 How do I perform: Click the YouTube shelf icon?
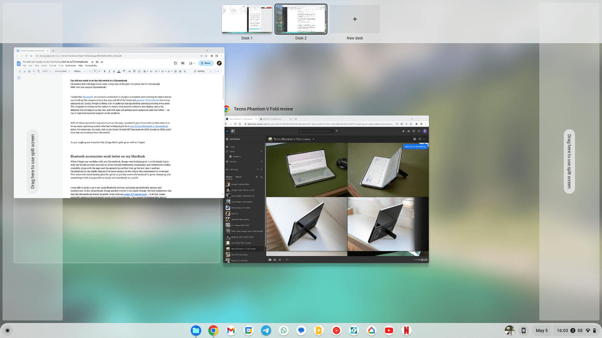point(389,330)
